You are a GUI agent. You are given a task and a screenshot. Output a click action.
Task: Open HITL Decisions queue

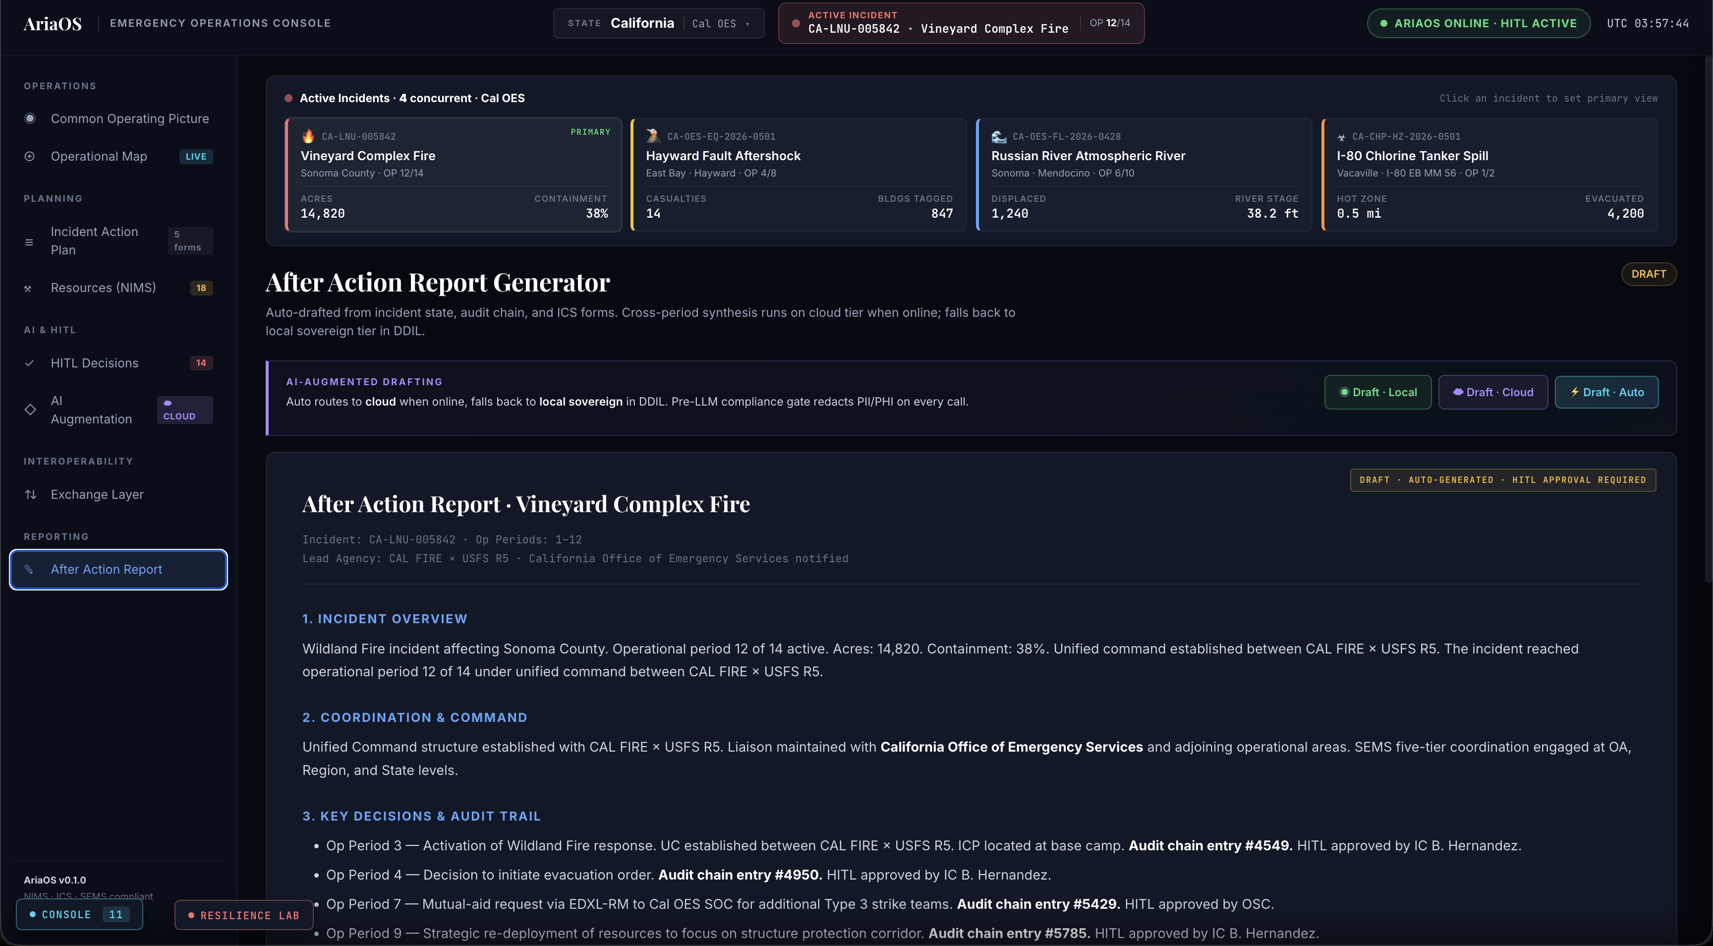118,363
